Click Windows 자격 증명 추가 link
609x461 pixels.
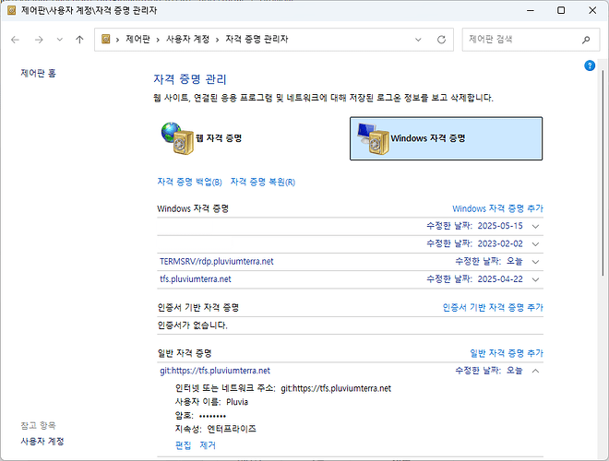[497, 208]
